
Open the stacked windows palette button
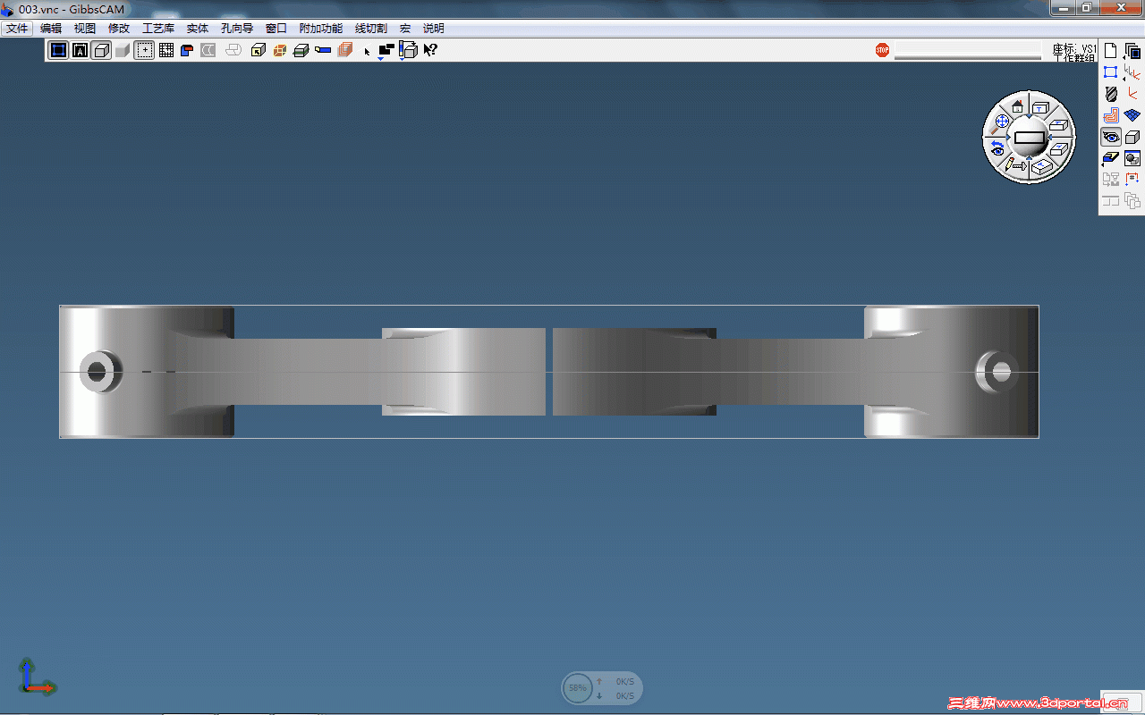(1132, 51)
